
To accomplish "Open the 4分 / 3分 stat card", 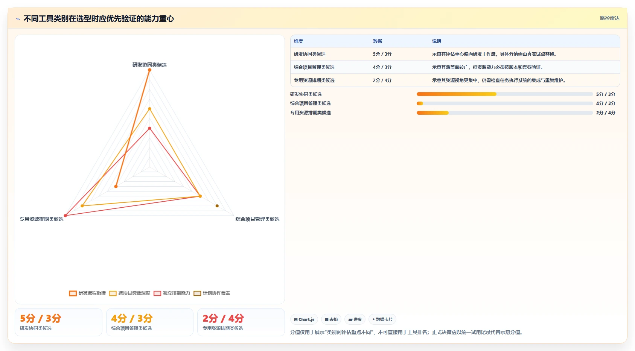I will pos(150,322).
